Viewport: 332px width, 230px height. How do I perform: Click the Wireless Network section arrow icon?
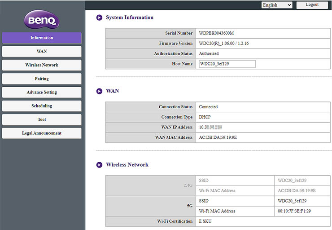(99, 165)
